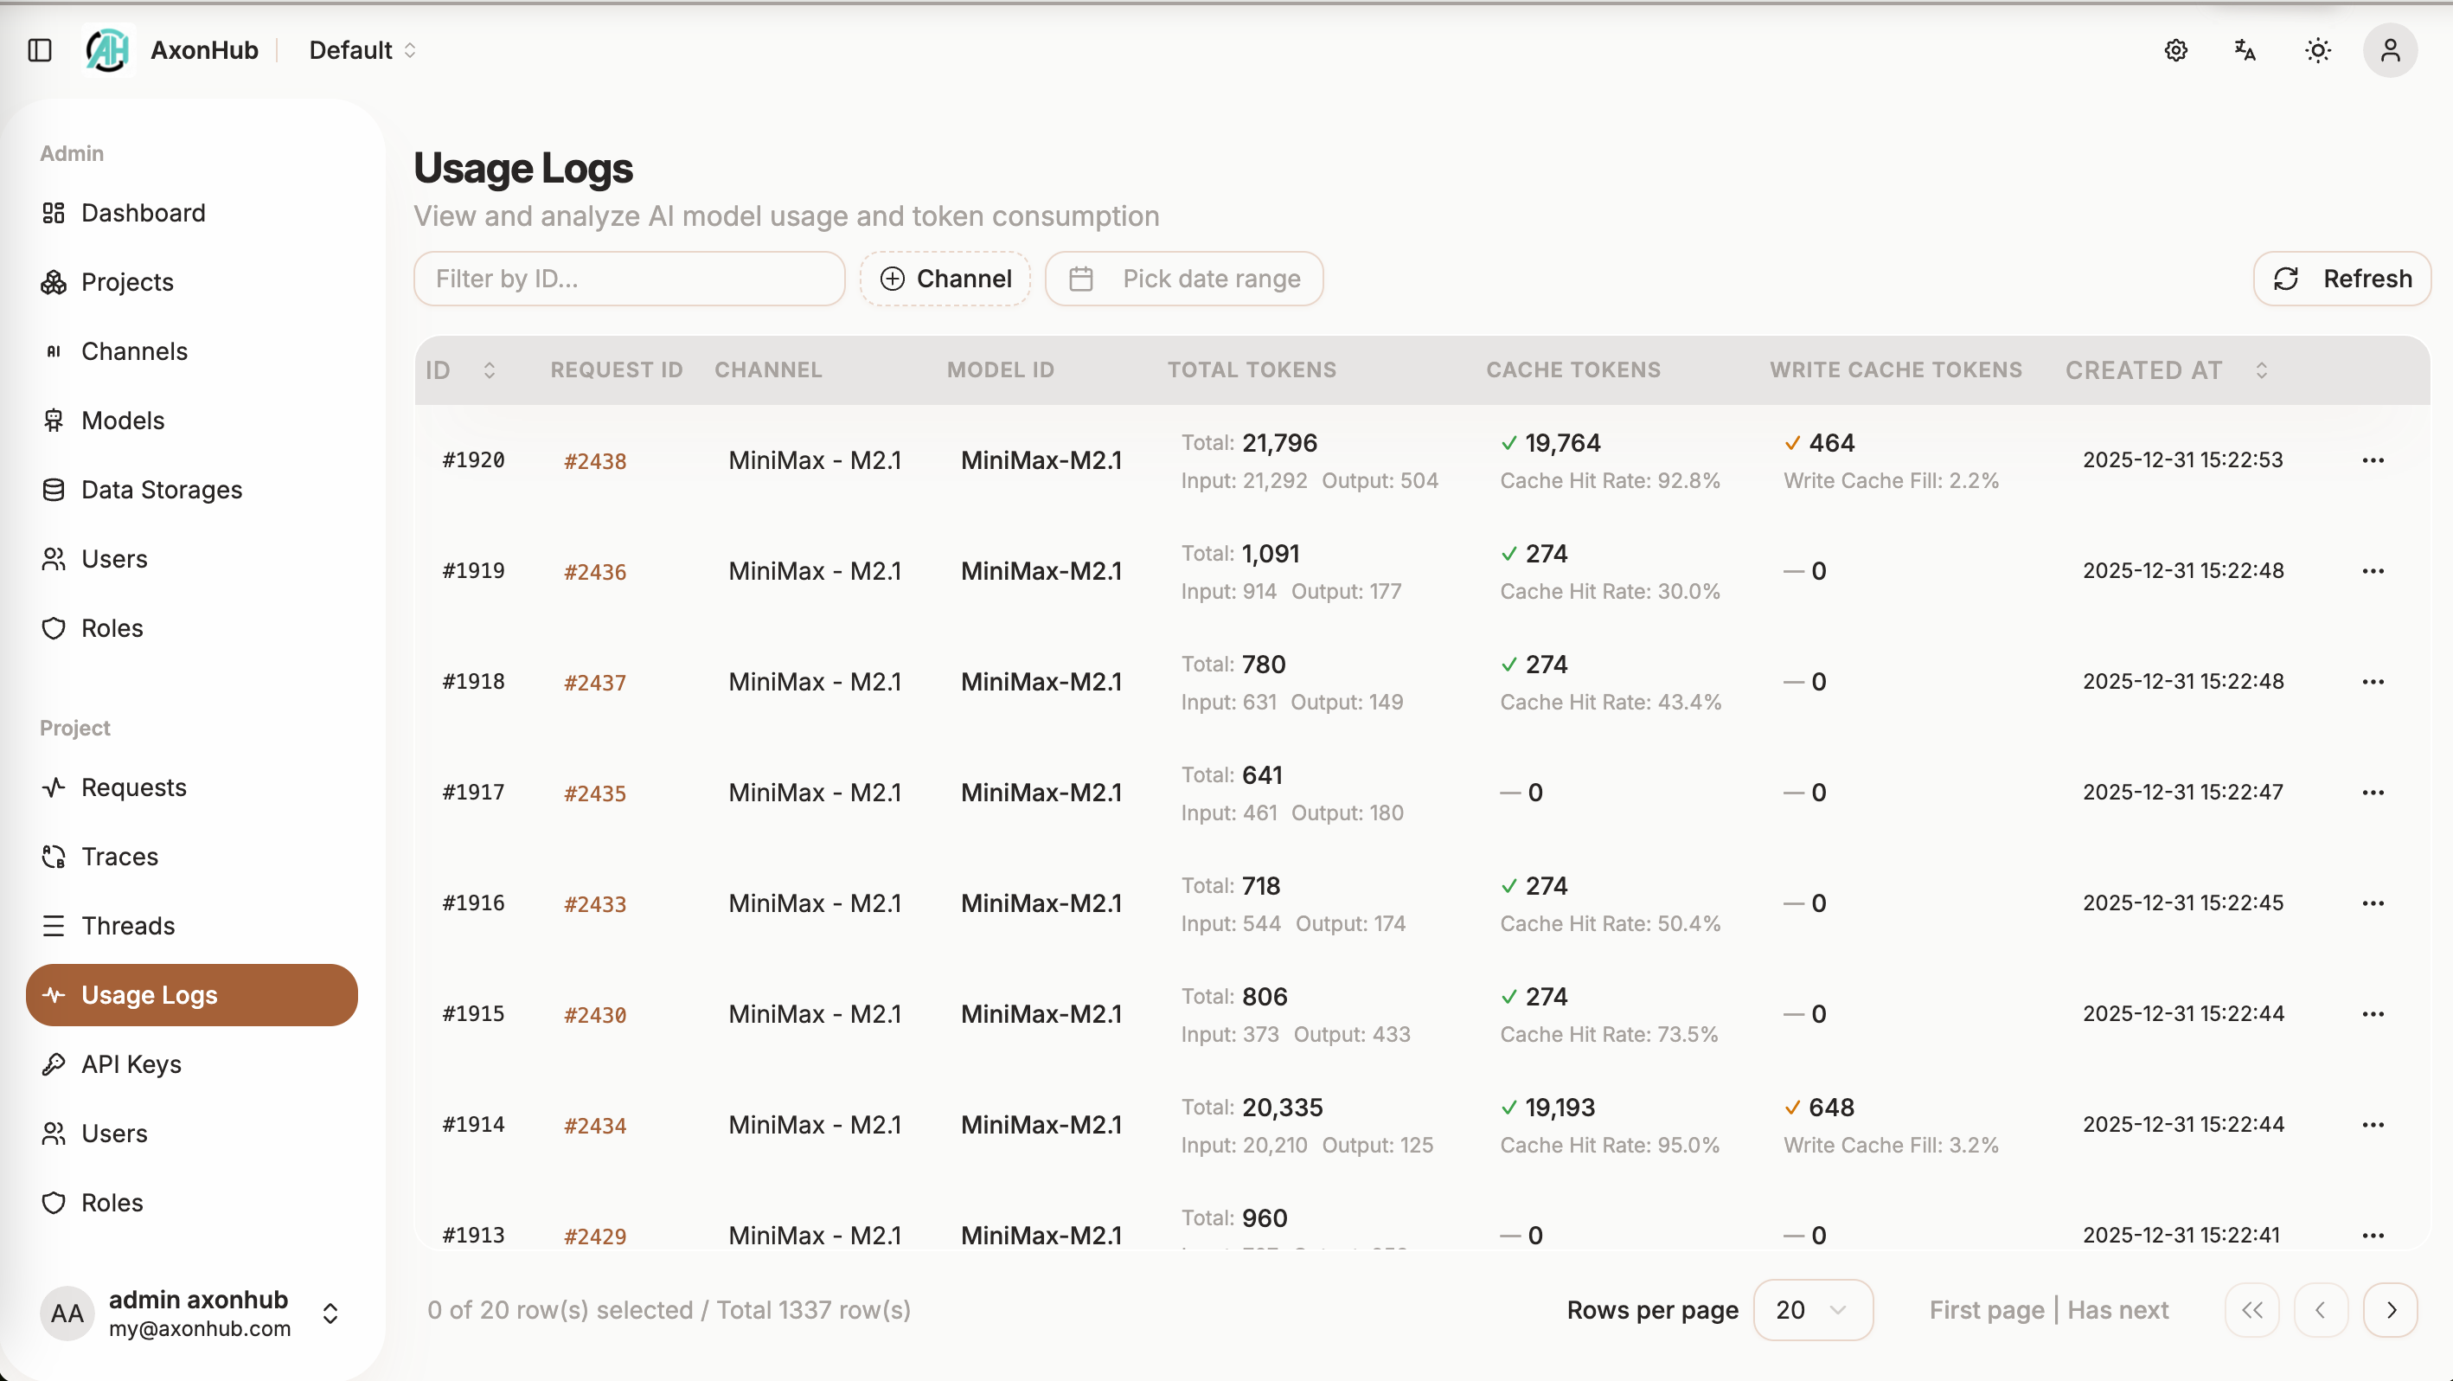This screenshot has width=2453, height=1381.
Task: Click the language translation icon
Action: [2245, 49]
